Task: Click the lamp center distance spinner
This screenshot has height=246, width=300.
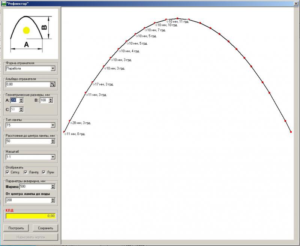Action: tap(53, 141)
